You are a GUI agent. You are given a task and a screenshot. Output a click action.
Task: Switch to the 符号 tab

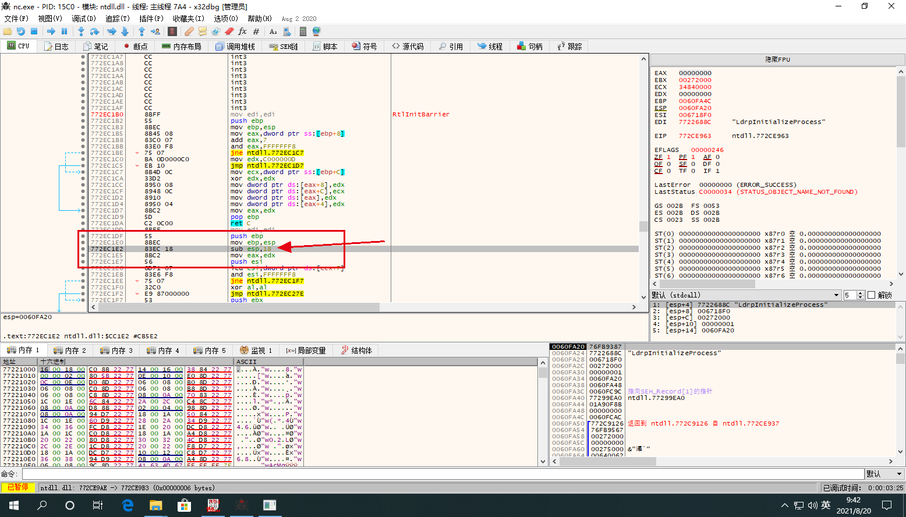click(x=364, y=46)
